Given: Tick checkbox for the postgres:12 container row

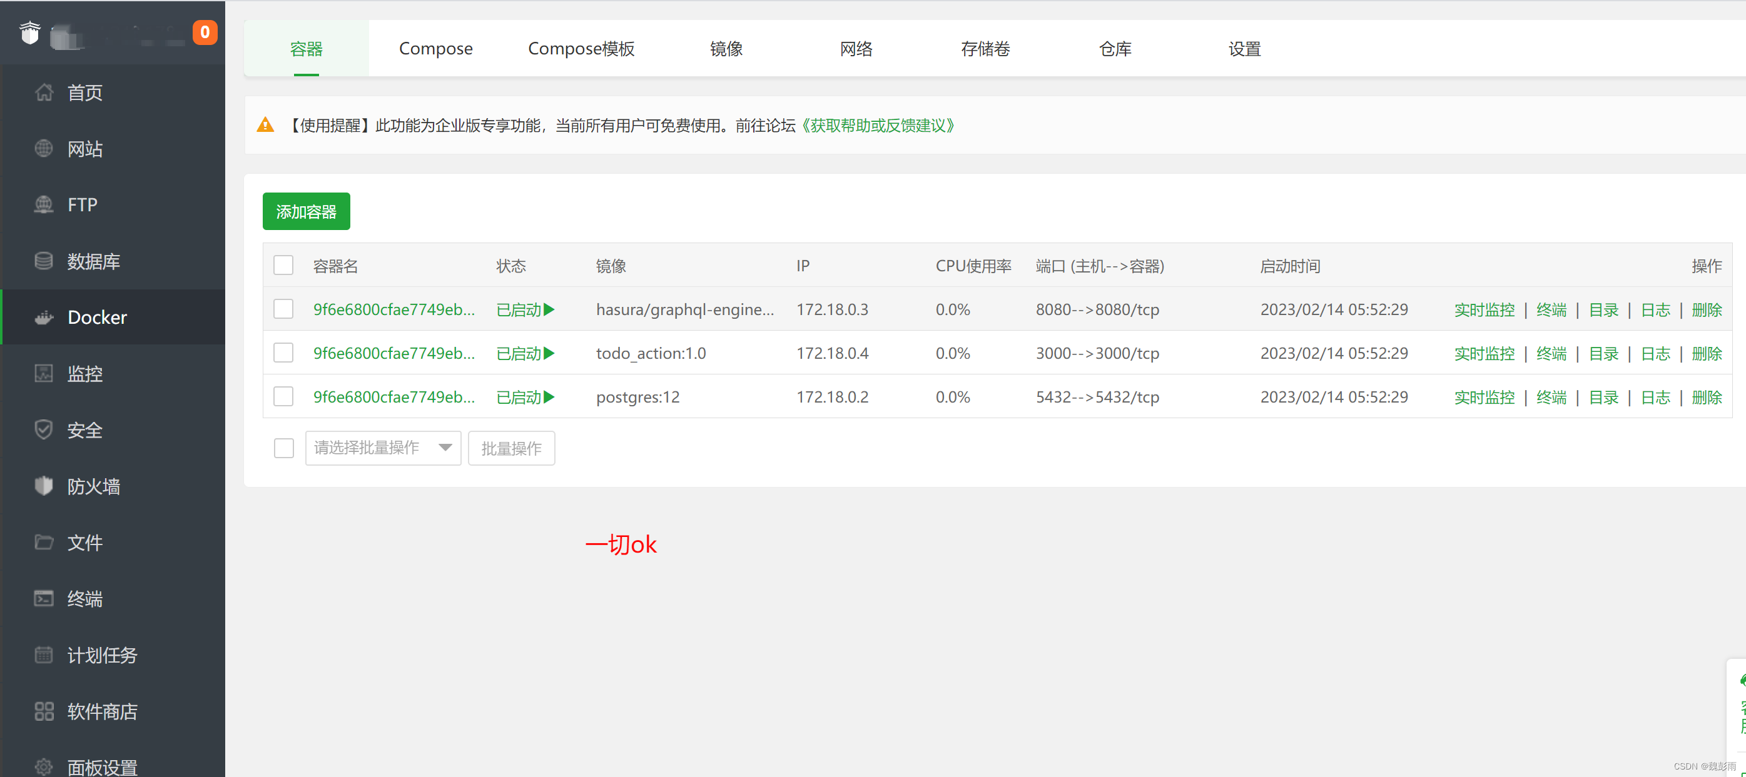Looking at the screenshot, I should 283,396.
